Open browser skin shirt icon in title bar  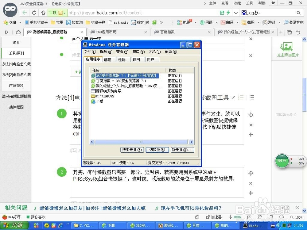click(x=273, y=3)
